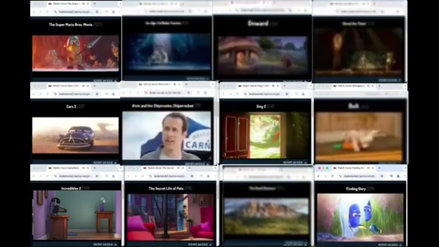Reload the Incredibles 2 browser window

[47, 176]
